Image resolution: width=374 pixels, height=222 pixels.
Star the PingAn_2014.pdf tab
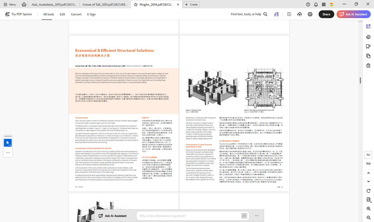tap(136, 4)
